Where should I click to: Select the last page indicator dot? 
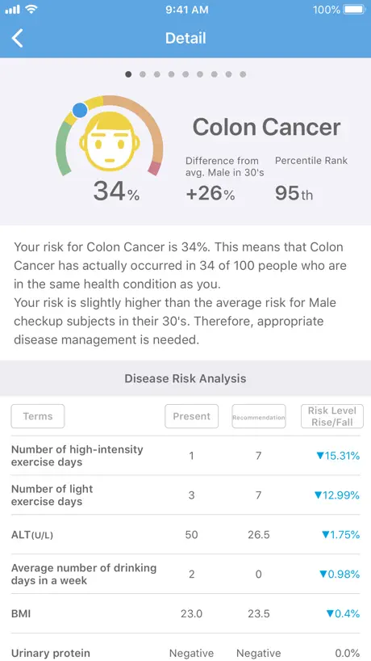tap(243, 74)
